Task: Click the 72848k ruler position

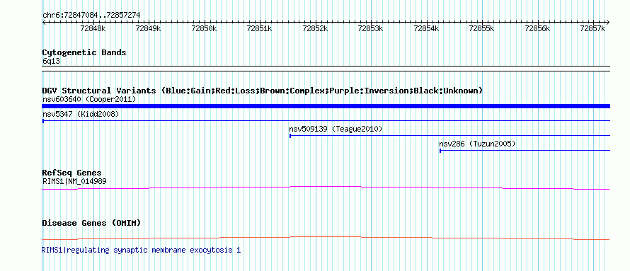Action: [93, 28]
